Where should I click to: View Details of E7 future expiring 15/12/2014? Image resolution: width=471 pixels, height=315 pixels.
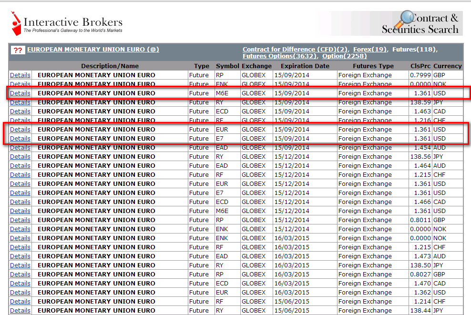20,193
